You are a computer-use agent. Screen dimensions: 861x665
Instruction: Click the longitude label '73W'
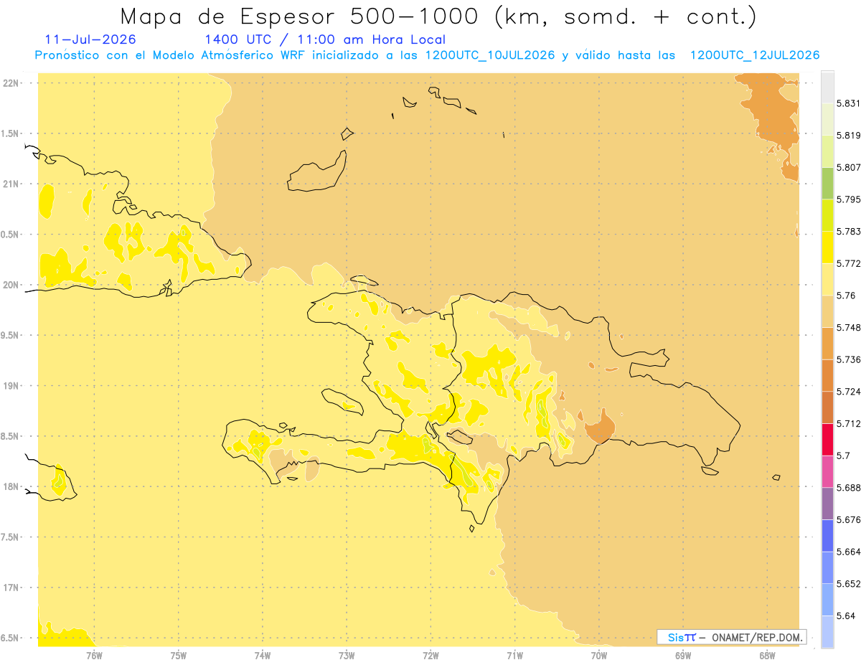click(347, 655)
